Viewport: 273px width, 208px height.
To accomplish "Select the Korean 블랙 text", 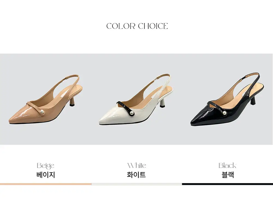I will 228,175.
